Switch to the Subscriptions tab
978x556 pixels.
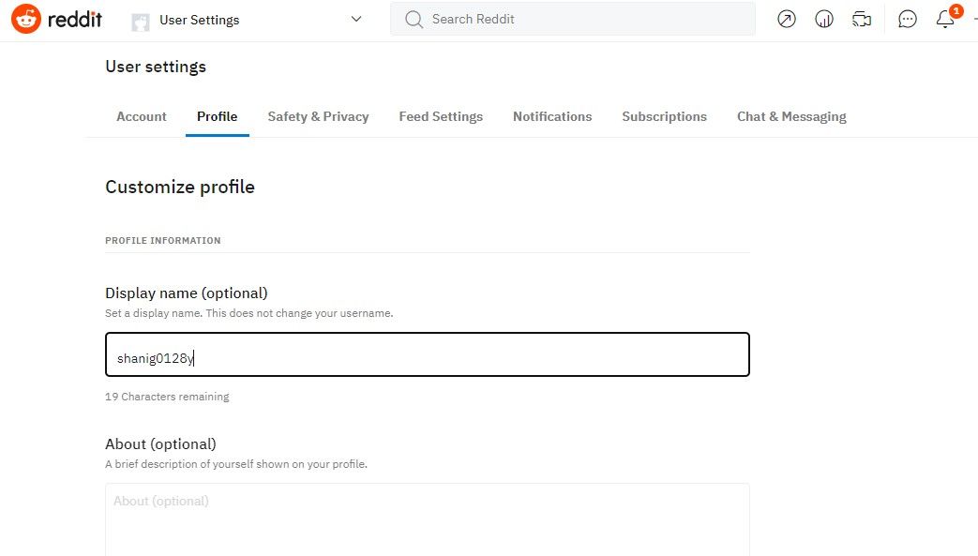click(664, 116)
